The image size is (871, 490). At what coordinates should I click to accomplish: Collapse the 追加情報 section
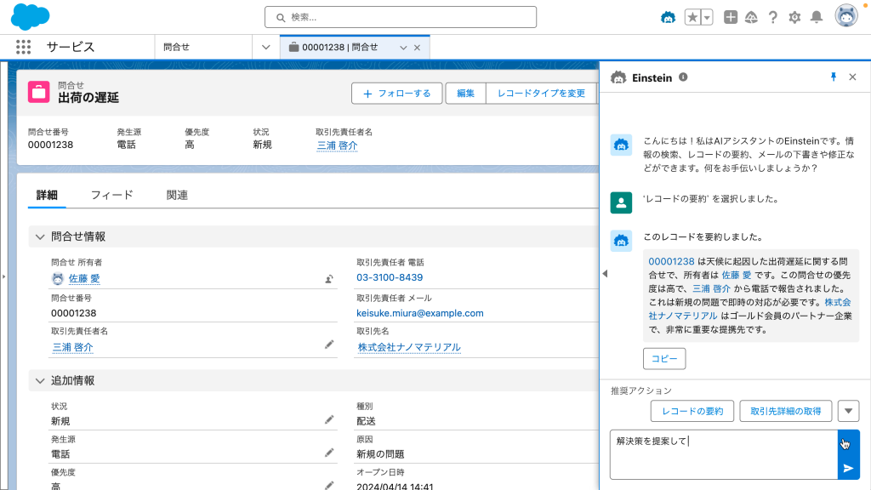coord(39,380)
